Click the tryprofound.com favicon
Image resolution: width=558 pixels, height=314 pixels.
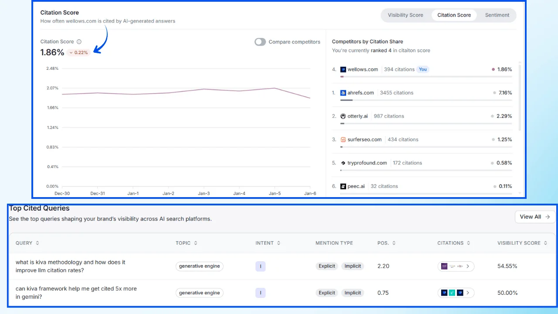point(343,163)
